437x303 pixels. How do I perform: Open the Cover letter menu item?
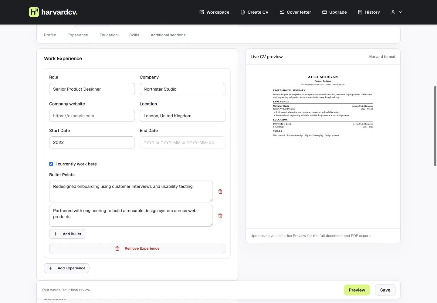coord(295,12)
